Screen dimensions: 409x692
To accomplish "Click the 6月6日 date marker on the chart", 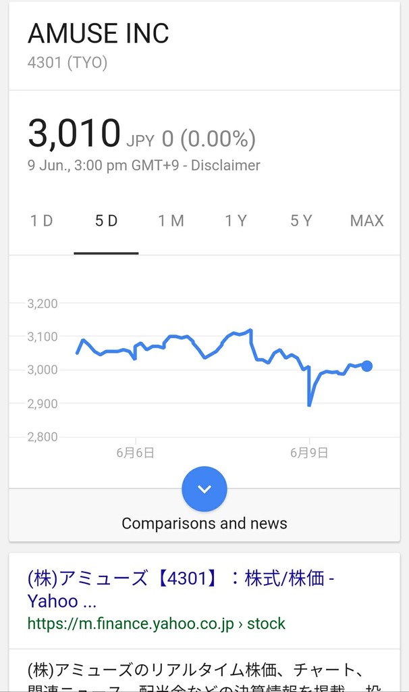I will pyautogui.click(x=135, y=453).
